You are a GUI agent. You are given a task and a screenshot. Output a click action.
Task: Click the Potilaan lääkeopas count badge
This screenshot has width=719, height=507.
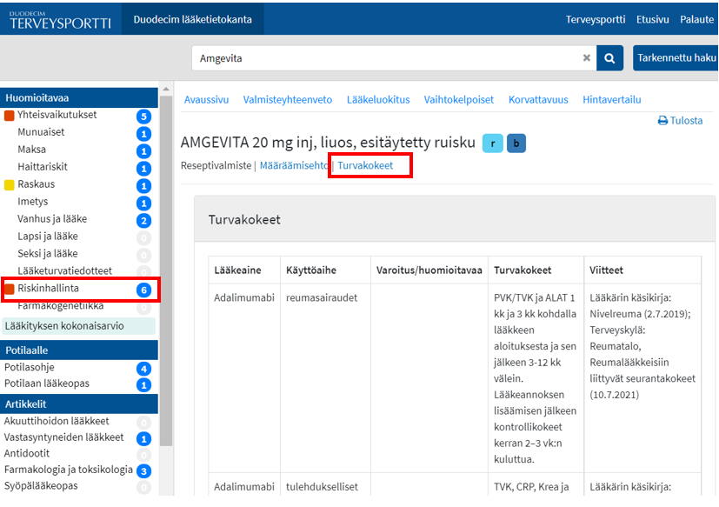[144, 385]
